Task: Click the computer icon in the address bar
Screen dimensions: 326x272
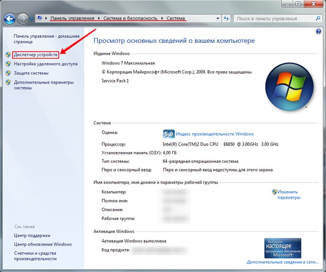Action: [39, 18]
